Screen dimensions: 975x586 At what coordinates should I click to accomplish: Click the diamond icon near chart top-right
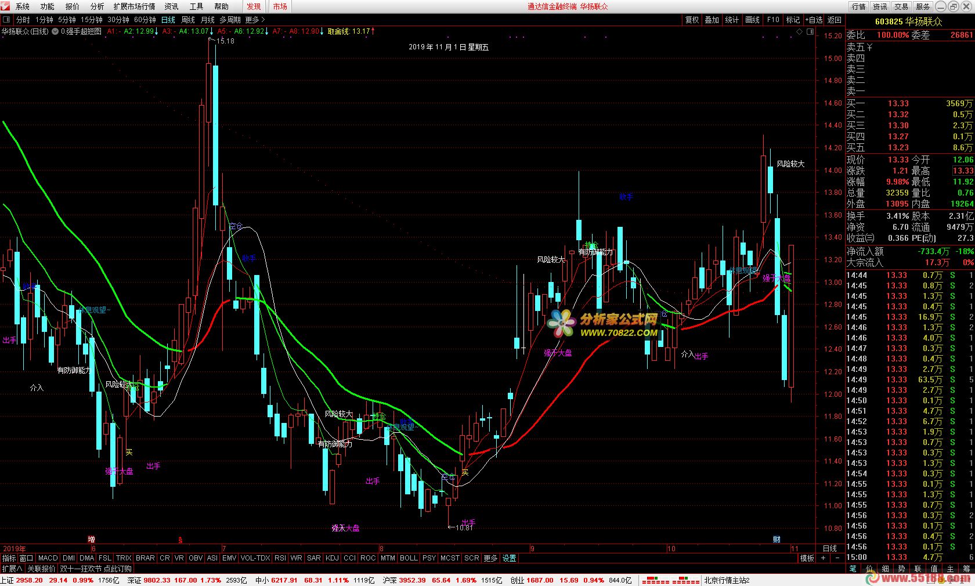pos(799,31)
